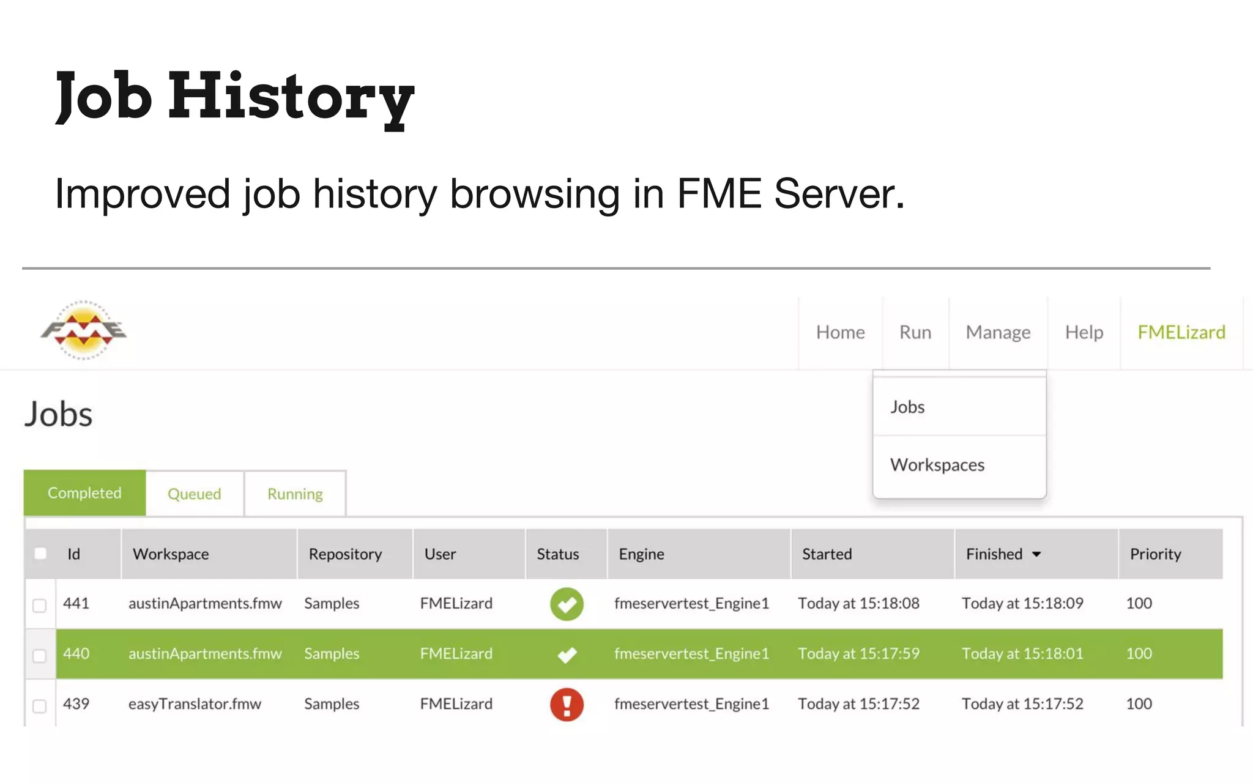Click austinApartments.fmw in job 441 row

coord(205,603)
